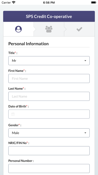The image size is (98, 175).
Task: Open the Gender dropdown showing Male
Action: pos(49,133)
